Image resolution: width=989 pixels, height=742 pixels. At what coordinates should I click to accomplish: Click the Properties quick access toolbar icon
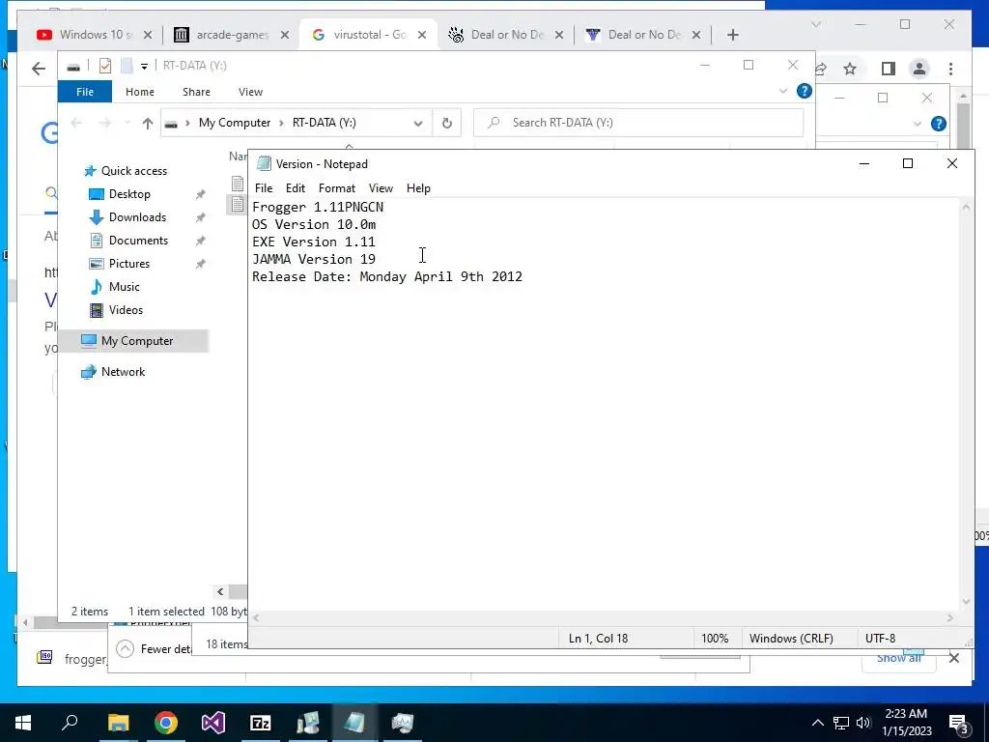click(x=105, y=65)
